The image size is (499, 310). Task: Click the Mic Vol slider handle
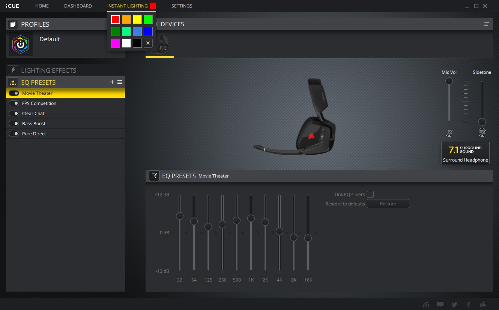449,81
